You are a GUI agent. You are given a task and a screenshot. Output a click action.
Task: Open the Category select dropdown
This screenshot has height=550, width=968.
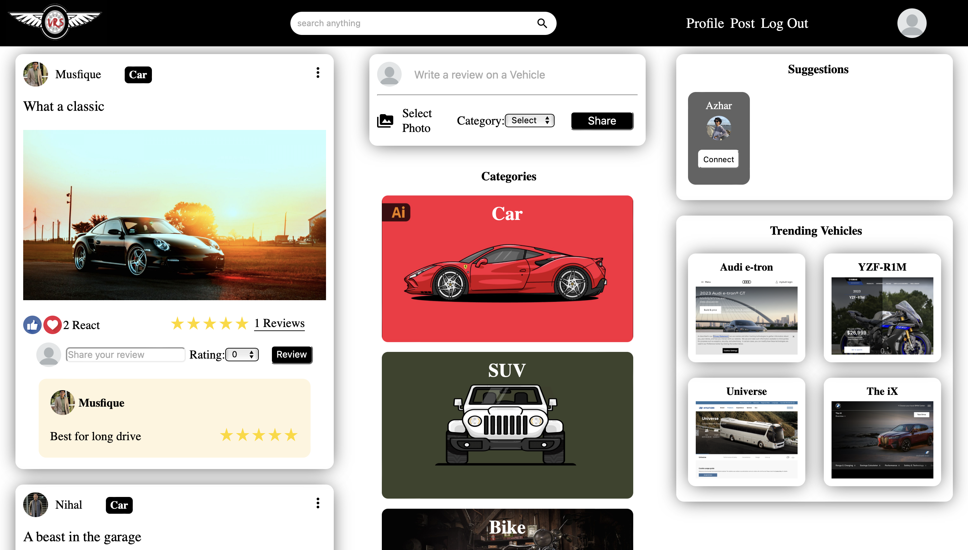529,121
